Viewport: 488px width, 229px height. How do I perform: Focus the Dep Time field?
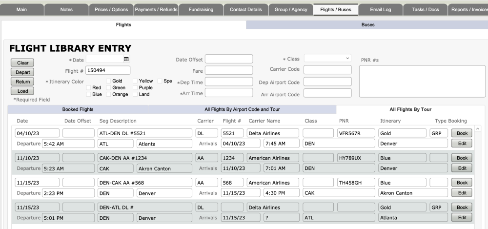click(229, 82)
